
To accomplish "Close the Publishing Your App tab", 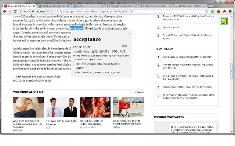I will coord(170,6).
